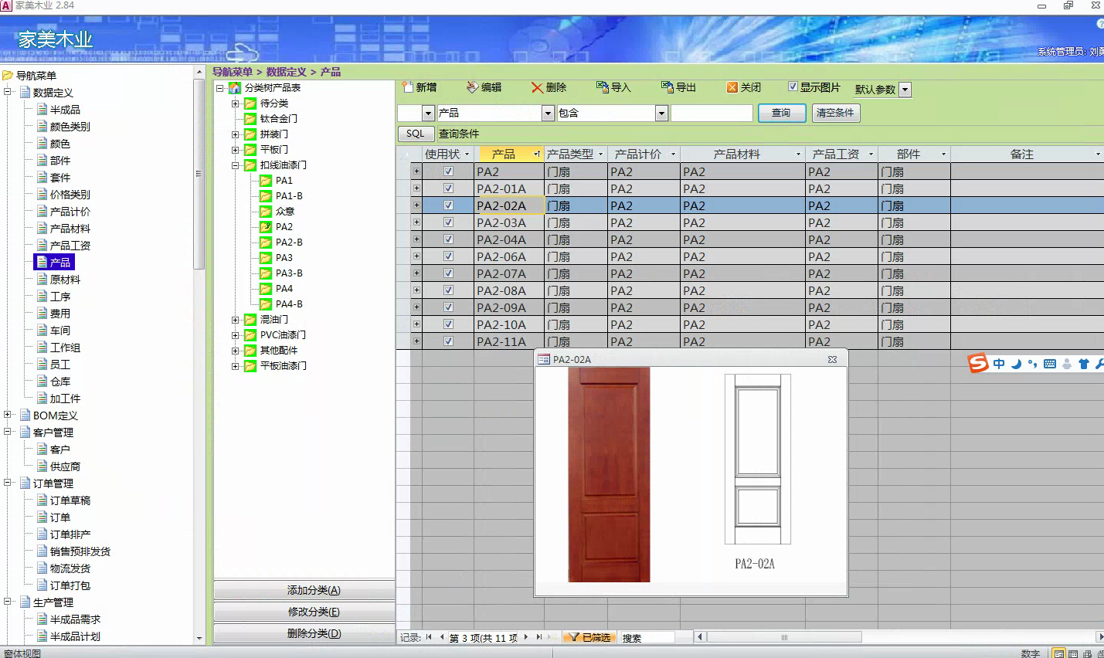The height and width of the screenshot is (658, 1104).
Task: Switch to form view icon in status bar
Action: tap(1059, 653)
